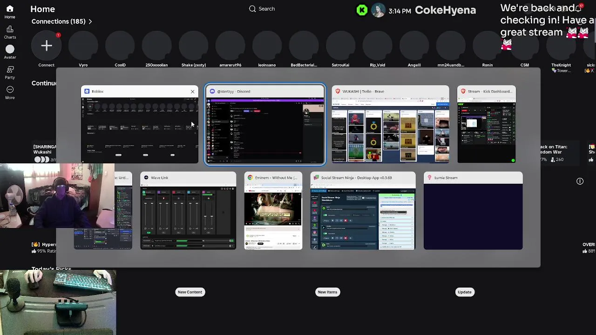This screenshot has height=335, width=596.
Task: Open Angelll connection avatar
Action: [414, 46]
